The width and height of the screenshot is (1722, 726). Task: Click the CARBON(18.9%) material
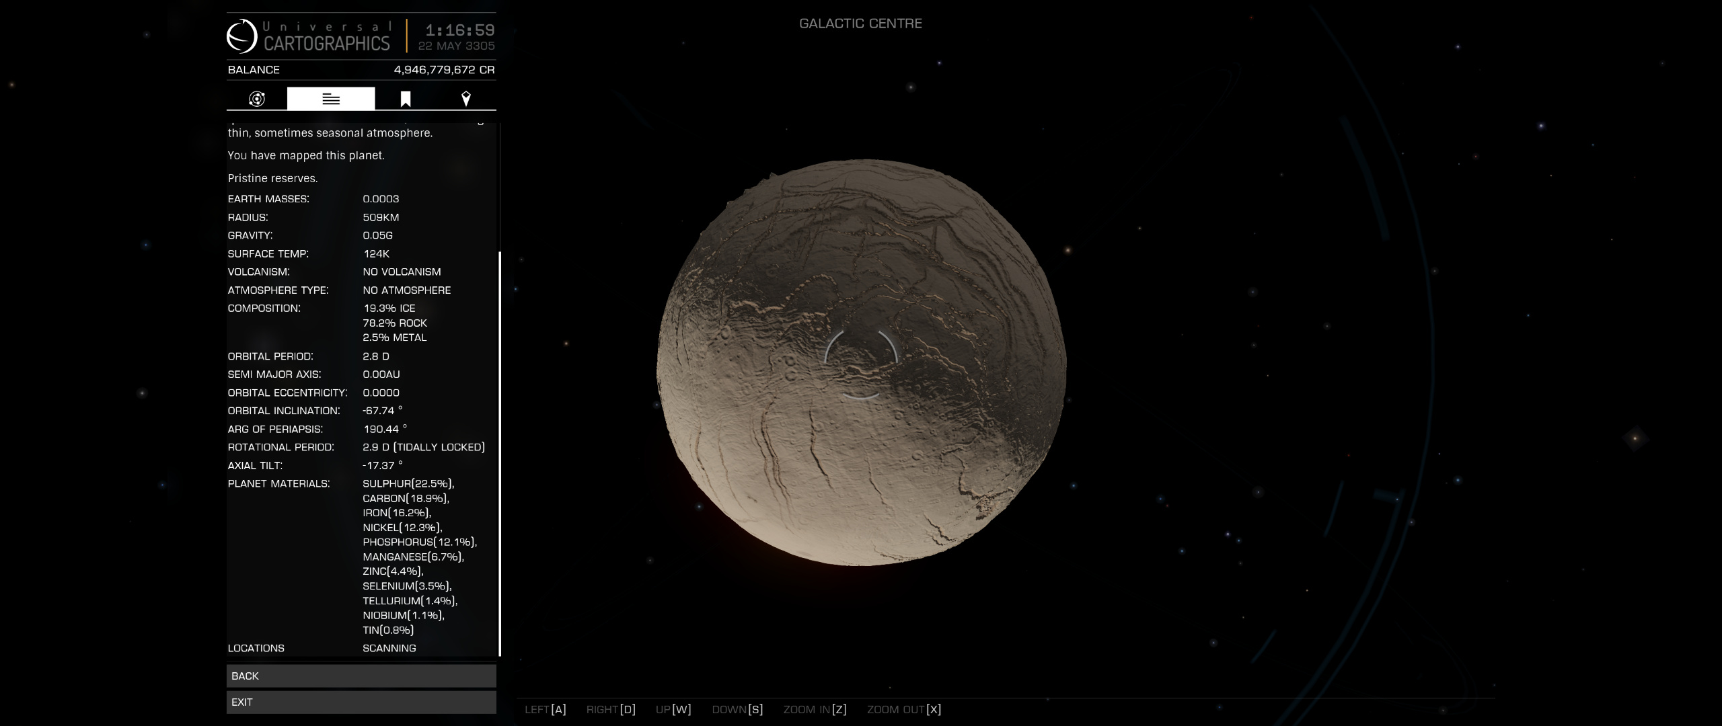[x=406, y=498]
